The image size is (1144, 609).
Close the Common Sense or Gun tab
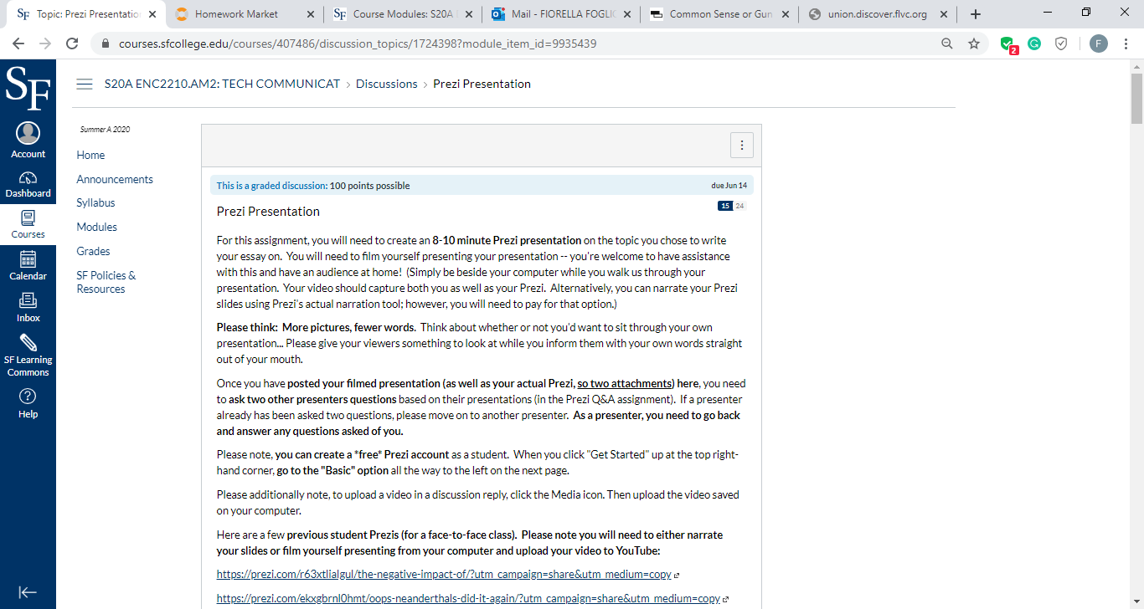pos(786,14)
